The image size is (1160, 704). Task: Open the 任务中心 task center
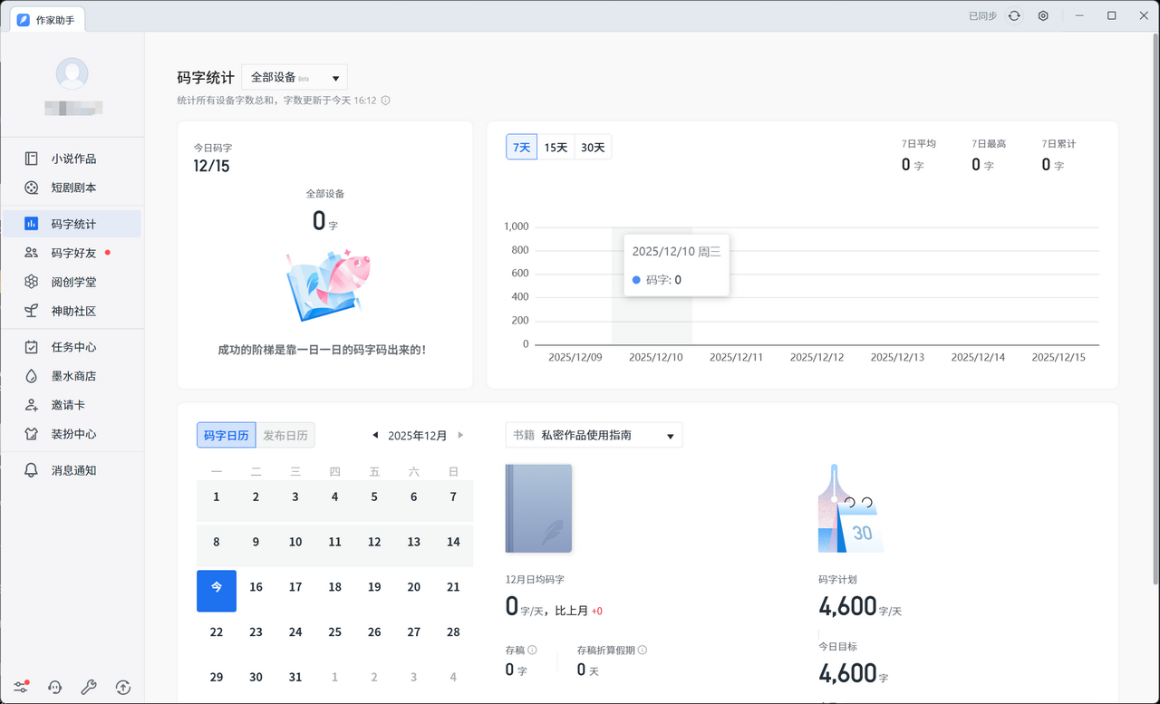pyautogui.click(x=72, y=346)
